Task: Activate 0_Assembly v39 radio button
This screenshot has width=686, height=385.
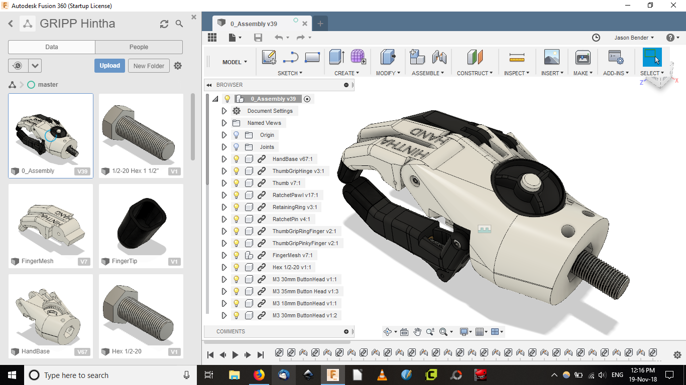Action: (x=307, y=99)
